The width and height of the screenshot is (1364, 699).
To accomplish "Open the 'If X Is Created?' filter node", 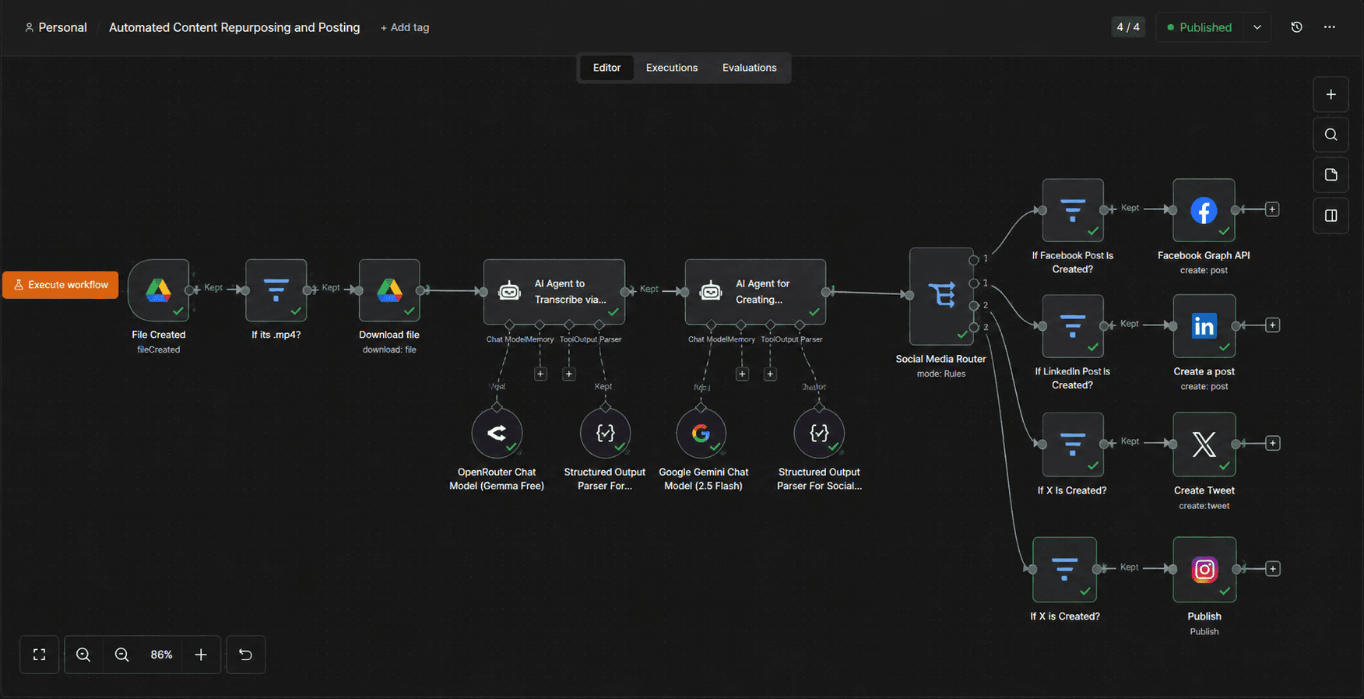I will [x=1073, y=444].
